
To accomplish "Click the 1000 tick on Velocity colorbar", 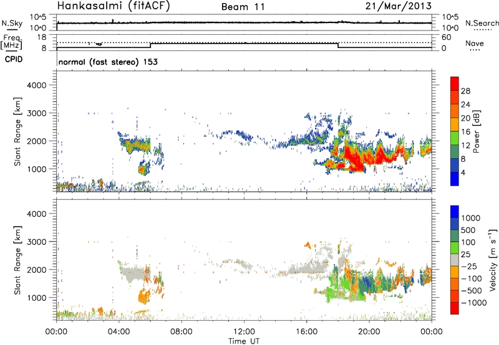I will click(470, 218).
